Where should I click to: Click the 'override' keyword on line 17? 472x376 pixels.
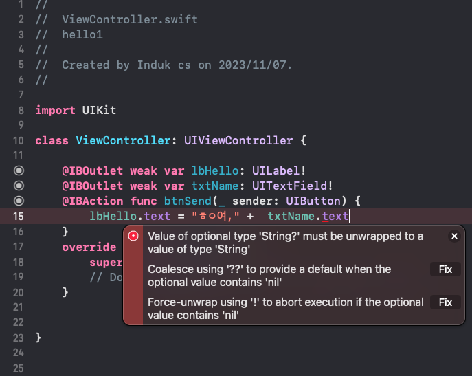(88, 246)
